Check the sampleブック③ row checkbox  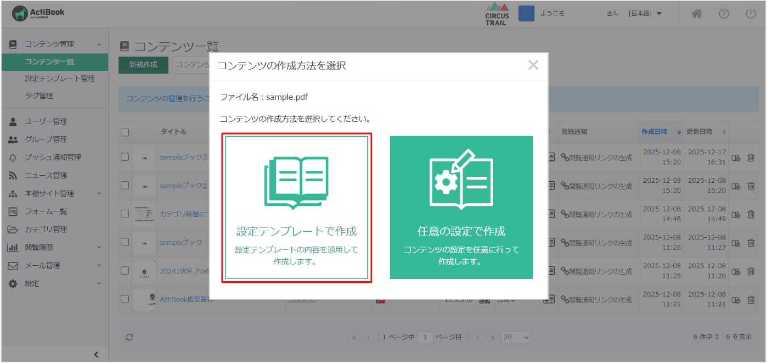(125, 157)
